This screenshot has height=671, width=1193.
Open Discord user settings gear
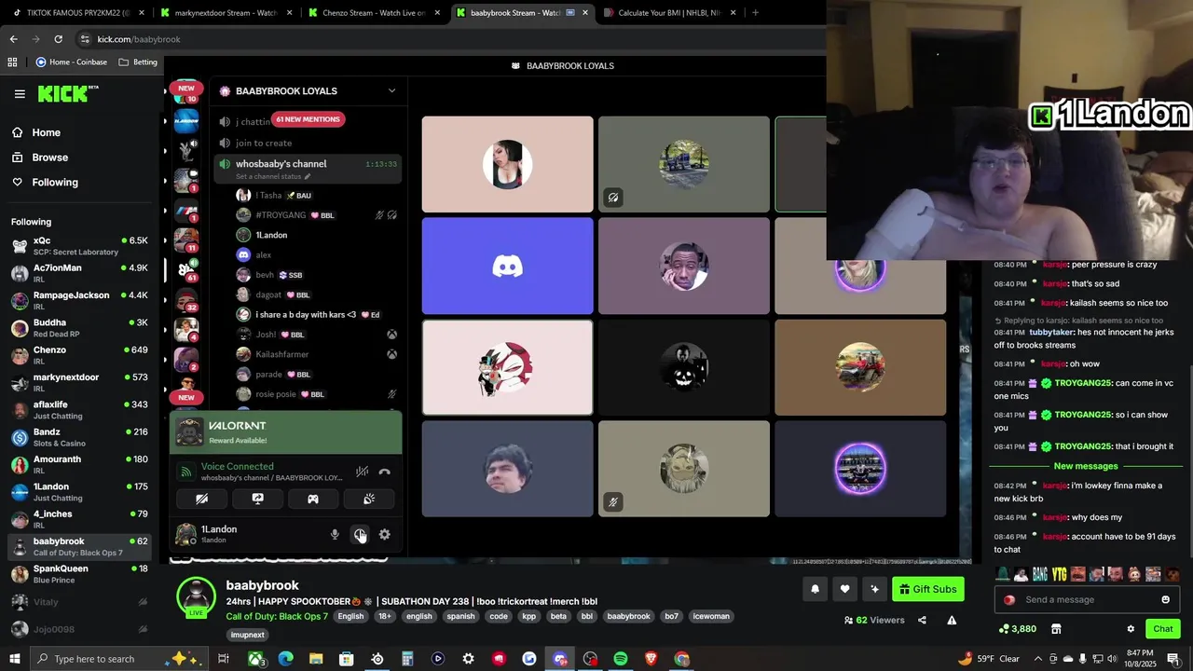coord(384,534)
